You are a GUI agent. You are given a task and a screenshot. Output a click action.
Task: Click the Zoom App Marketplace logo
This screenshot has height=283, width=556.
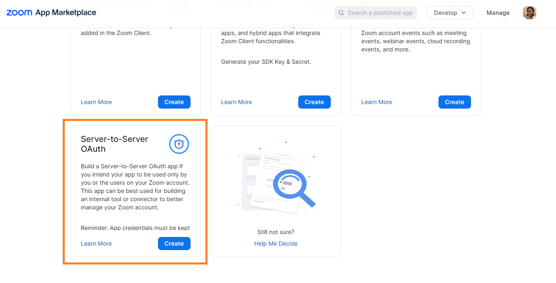(x=51, y=13)
